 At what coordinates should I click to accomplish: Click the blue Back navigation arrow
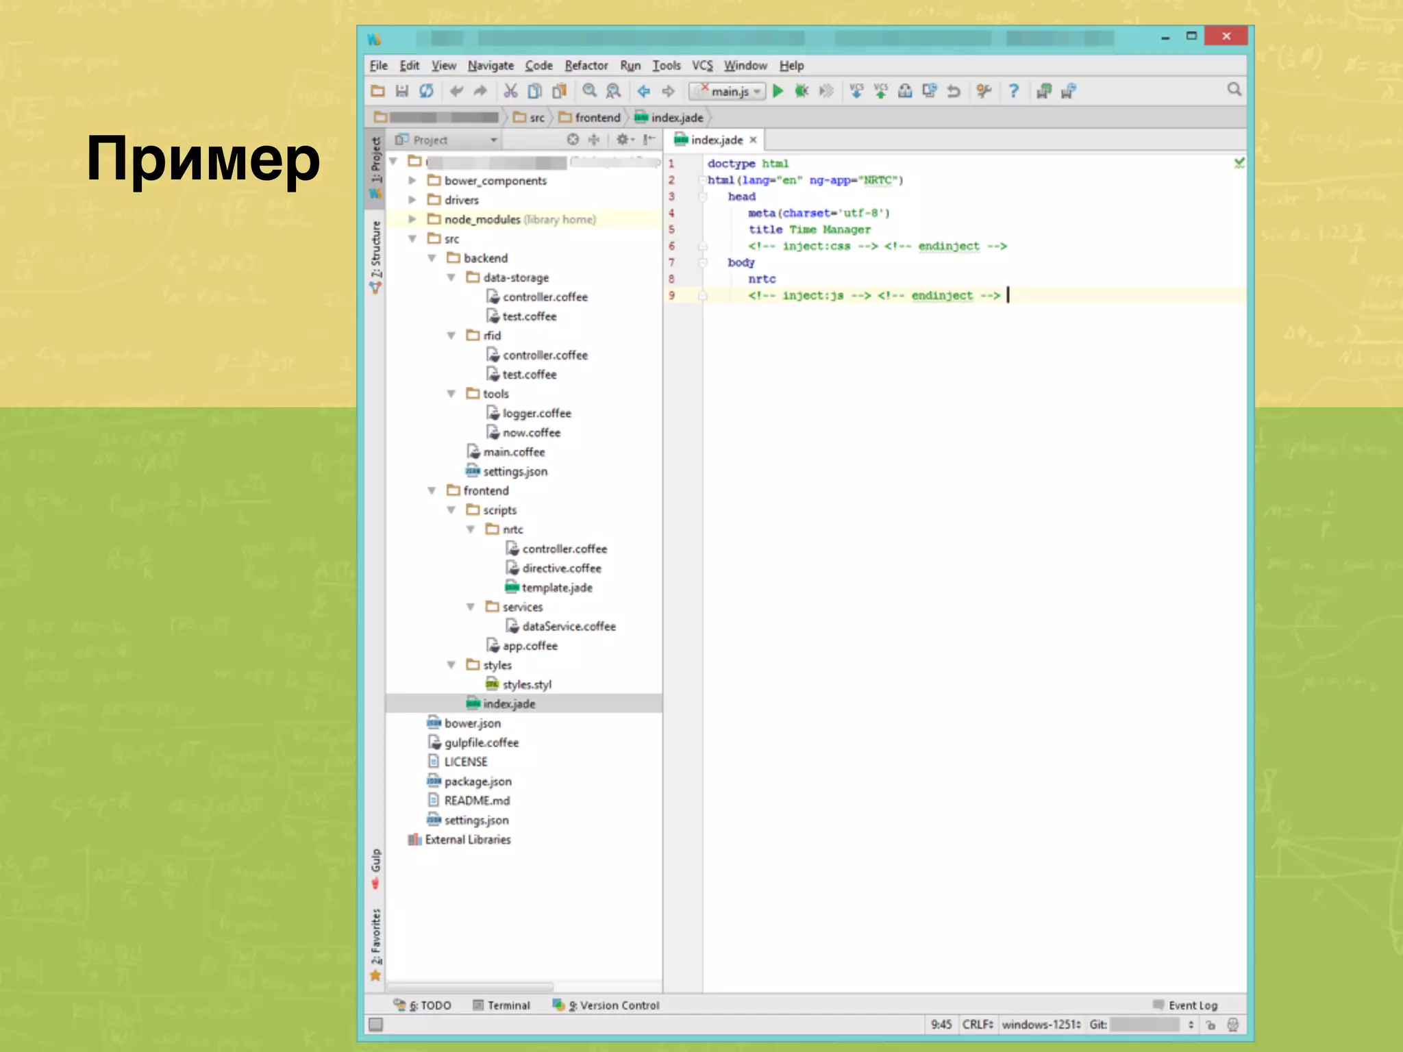pyautogui.click(x=644, y=90)
